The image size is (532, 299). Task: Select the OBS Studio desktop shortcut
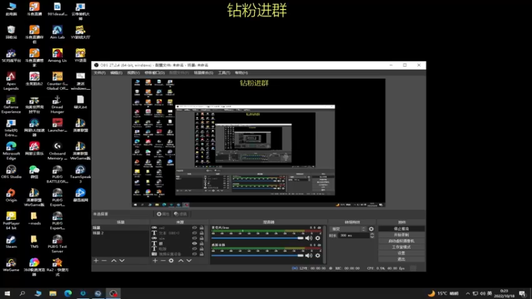11,171
